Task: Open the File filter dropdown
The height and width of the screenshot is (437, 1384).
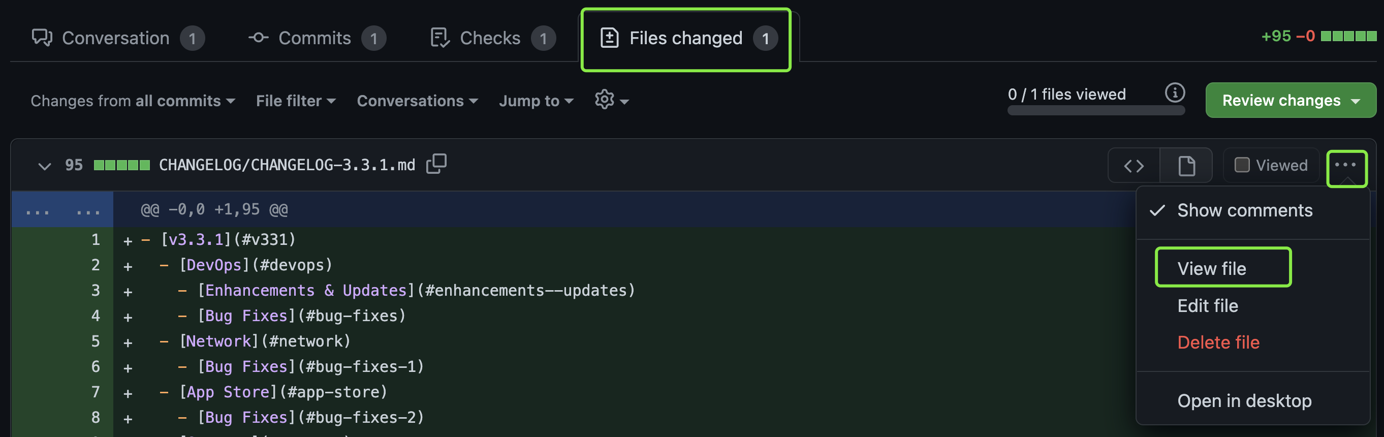Action: point(296,101)
